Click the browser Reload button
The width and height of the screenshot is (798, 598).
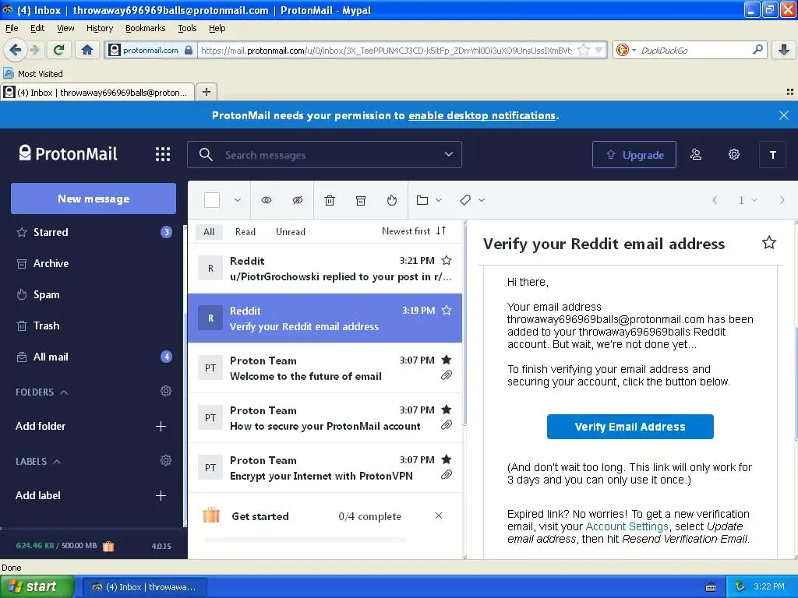point(59,50)
